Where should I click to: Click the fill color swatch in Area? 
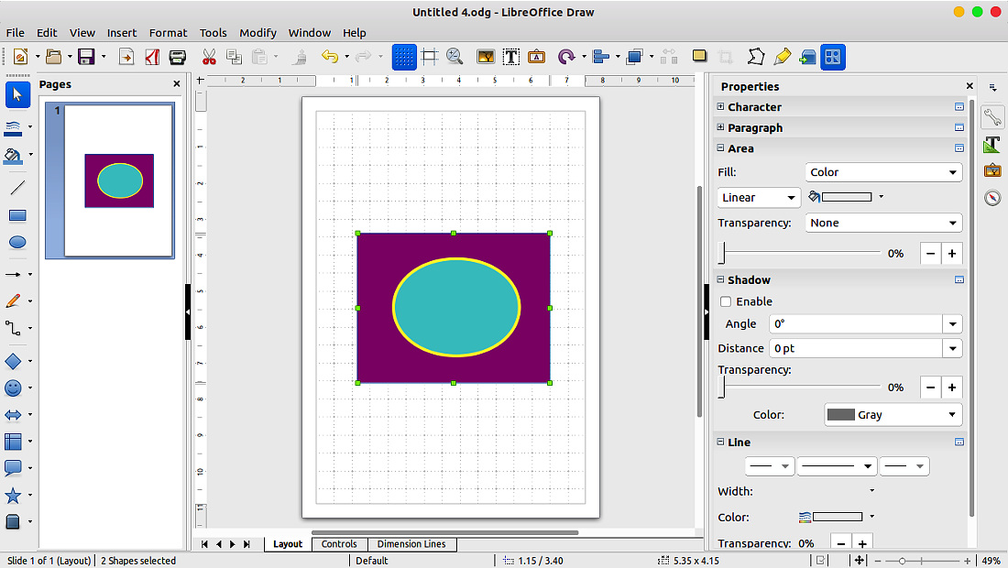click(847, 197)
